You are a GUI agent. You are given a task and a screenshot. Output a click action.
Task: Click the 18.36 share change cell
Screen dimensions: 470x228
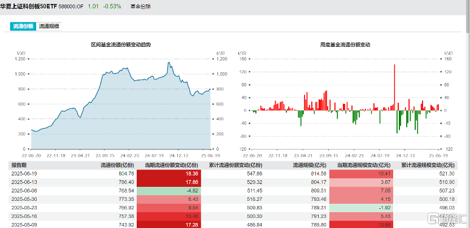169,174
